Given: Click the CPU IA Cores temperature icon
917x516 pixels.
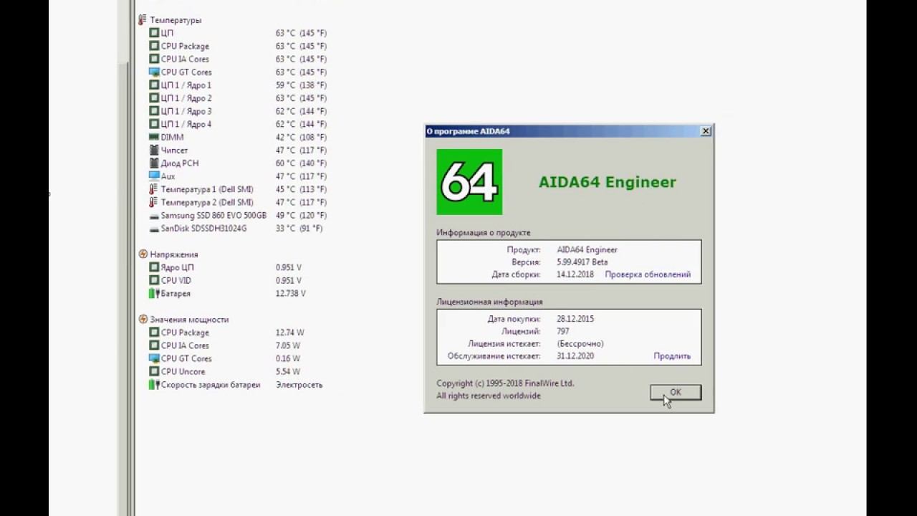Looking at the screenshot, I should [154, 59].
